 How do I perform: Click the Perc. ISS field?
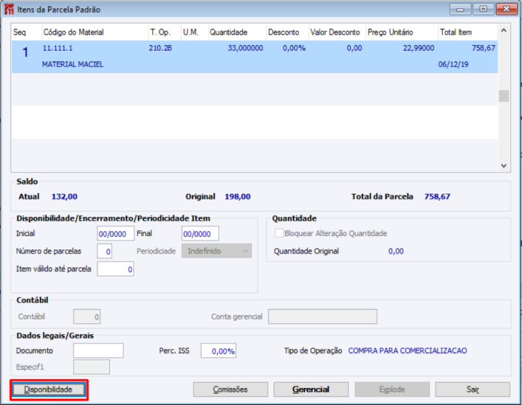point(218,351)
